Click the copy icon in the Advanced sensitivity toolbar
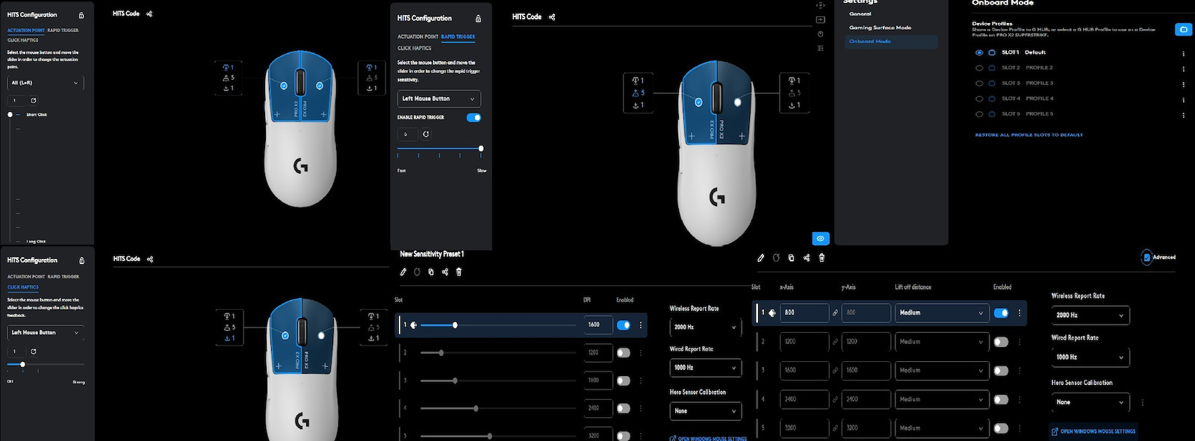 pos(791,257)
